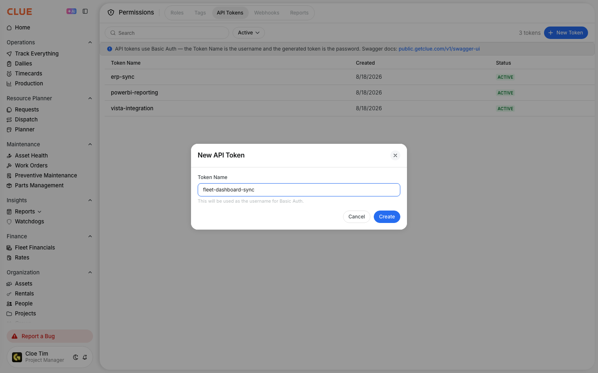The image size is (598, 373).
Task: Click the AI assistant badge icon
Action: click(71, 11)
